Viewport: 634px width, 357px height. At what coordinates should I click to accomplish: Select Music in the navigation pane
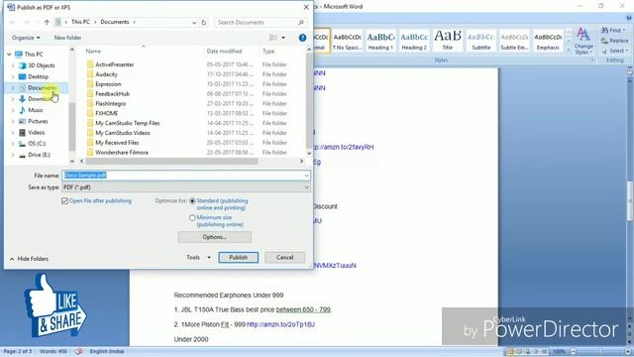point(36,110)
